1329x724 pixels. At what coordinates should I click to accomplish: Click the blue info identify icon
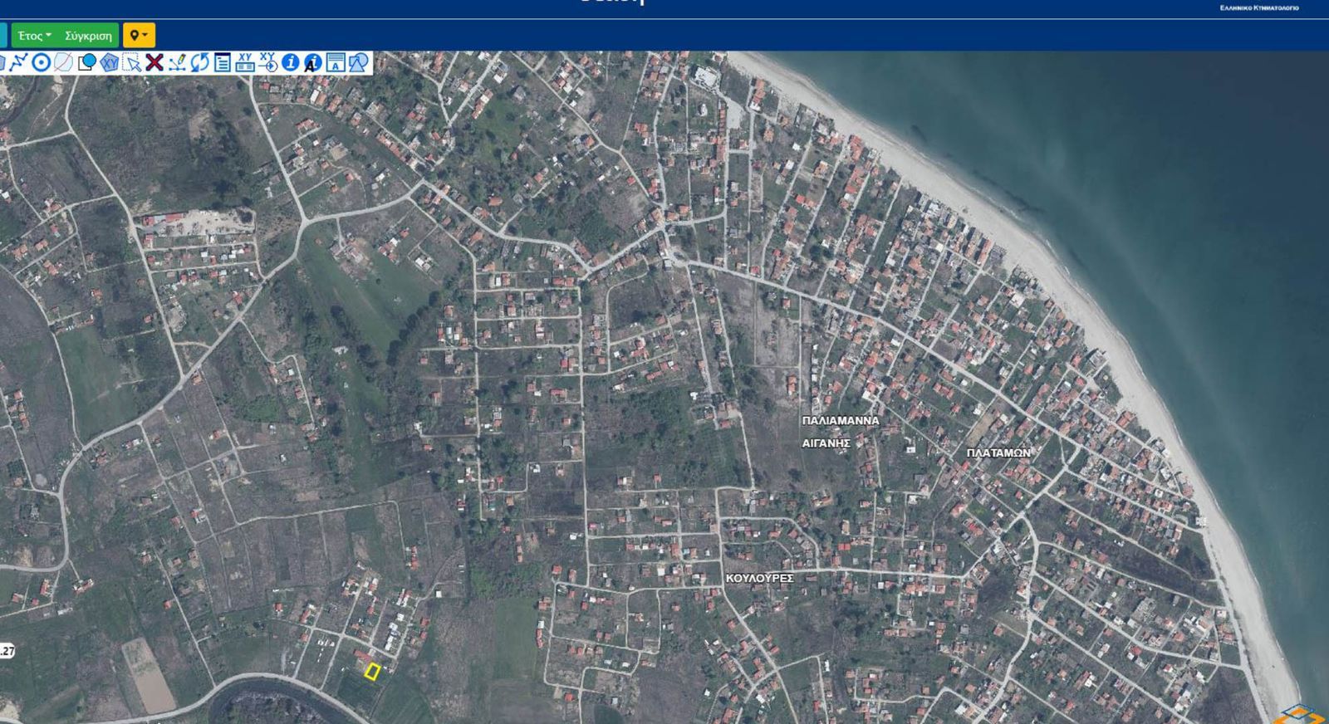[290, 62]
